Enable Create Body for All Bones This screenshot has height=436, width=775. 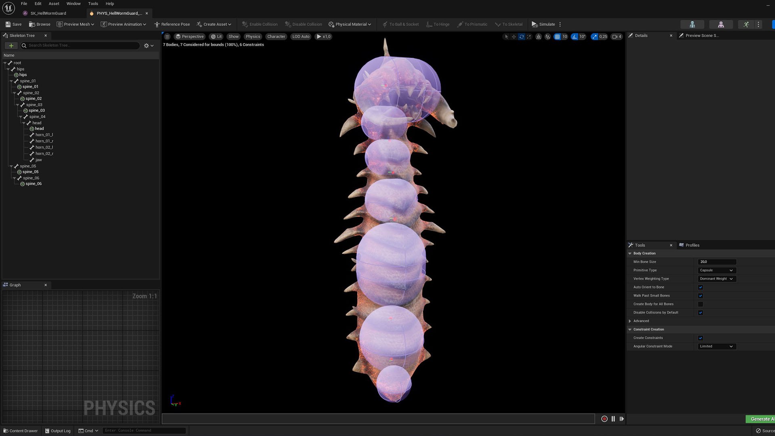(700, 304)
